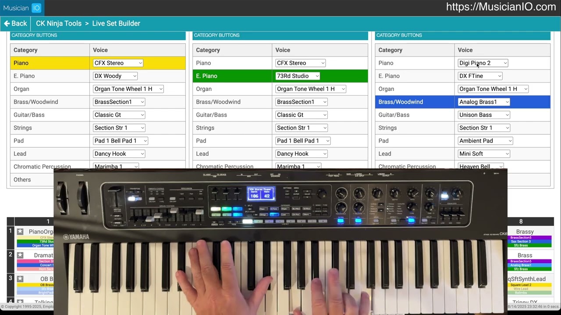Select the green-highlighted E. Piano category cell

tap(232, 76)
